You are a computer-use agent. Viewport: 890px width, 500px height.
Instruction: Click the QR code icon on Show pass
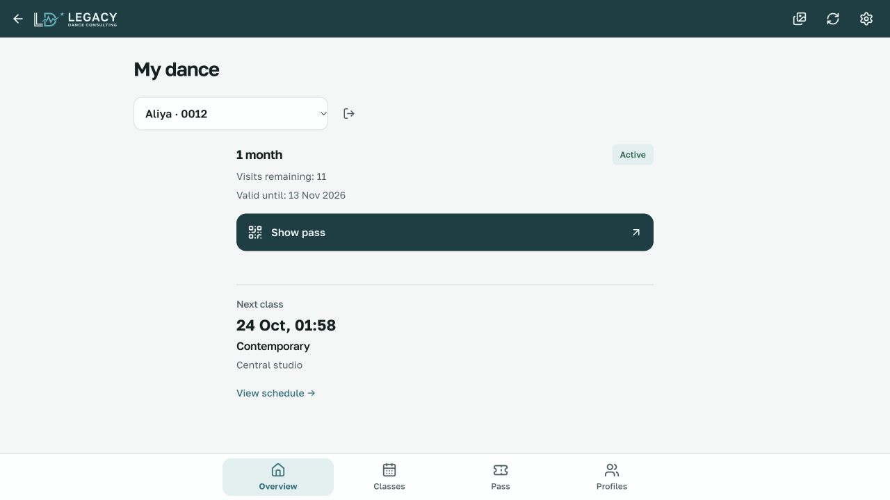tap(255, 232)
